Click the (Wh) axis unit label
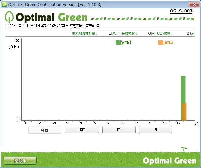Screen dimensions: 201x168 tap(14, 47)
